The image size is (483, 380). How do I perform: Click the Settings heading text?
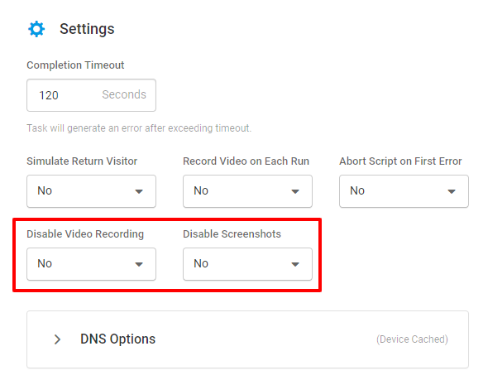click(x=87, y=29)
